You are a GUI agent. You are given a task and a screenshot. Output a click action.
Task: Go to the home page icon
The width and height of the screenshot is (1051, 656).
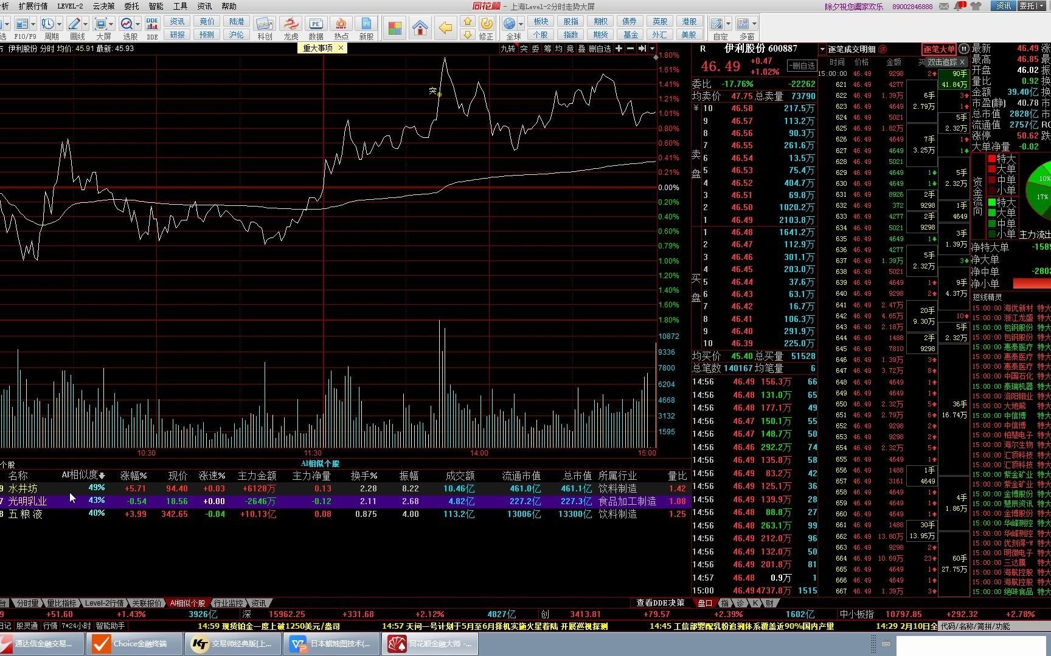pos(420,28)
